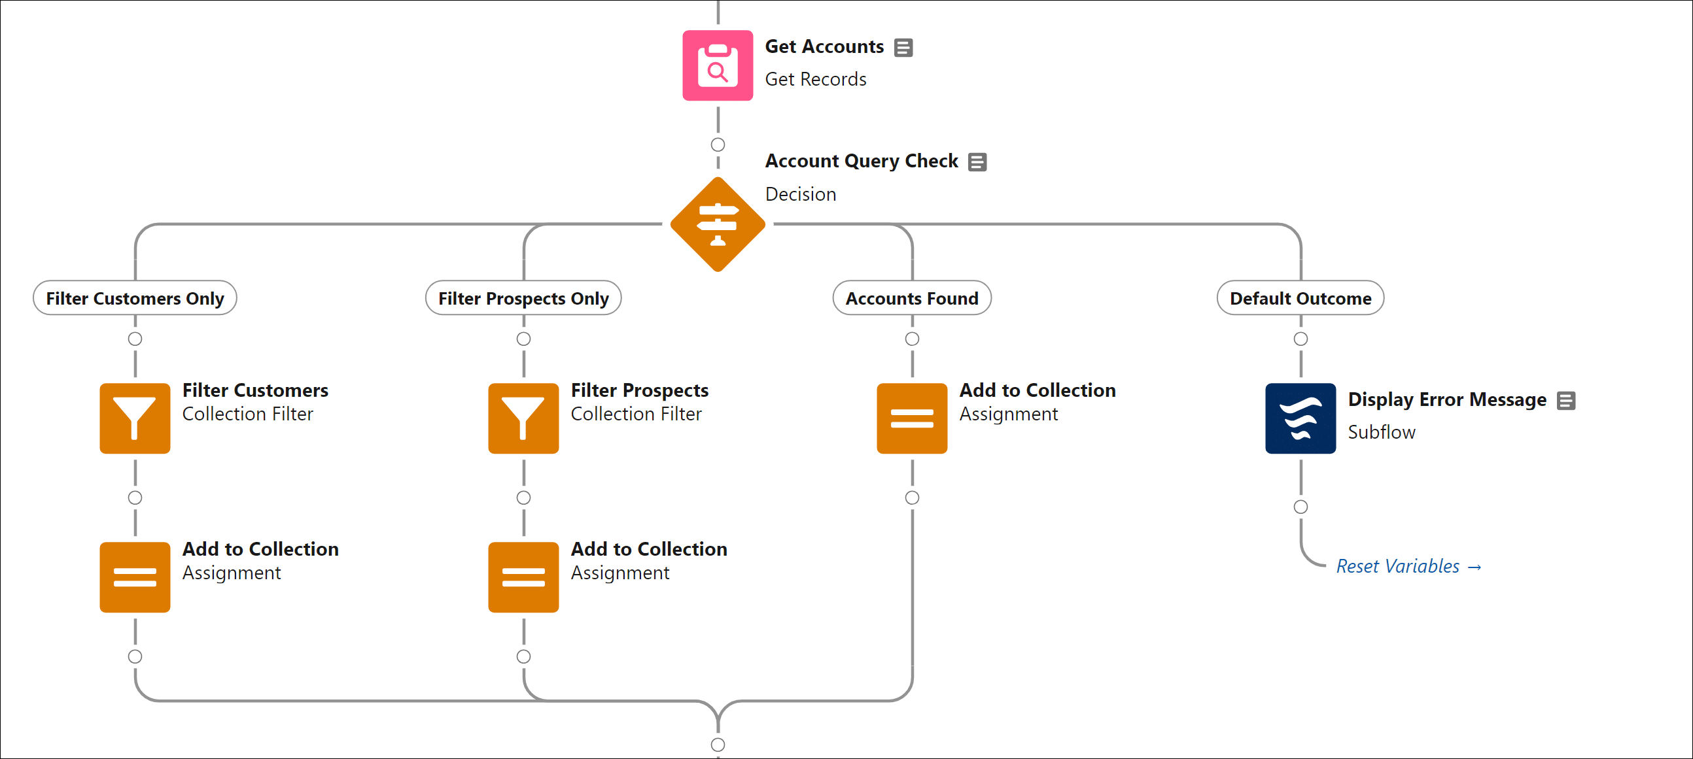The width and height of the screenshot is (1693, 759).
Task: Follow the Reset Variables connector link
Action: point(1408,566)
